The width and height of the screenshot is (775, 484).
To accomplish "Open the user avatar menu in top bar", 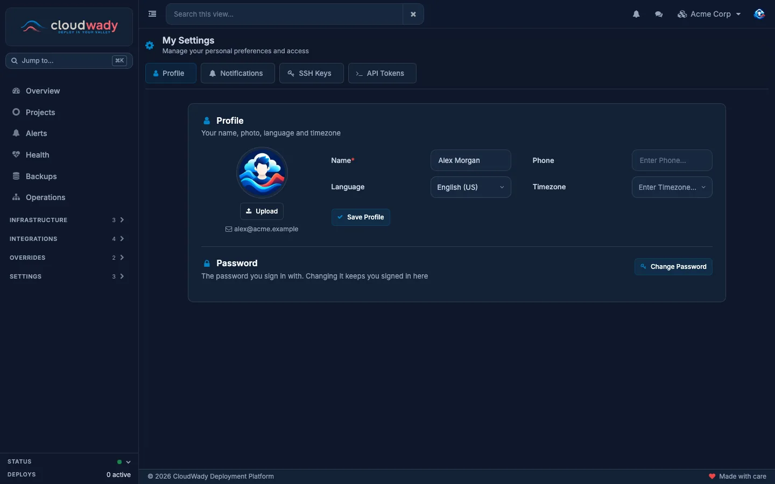I will pyautogui.click(x=759, y=14).
